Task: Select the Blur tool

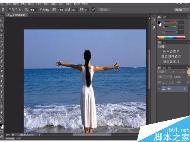Action: 2,81
